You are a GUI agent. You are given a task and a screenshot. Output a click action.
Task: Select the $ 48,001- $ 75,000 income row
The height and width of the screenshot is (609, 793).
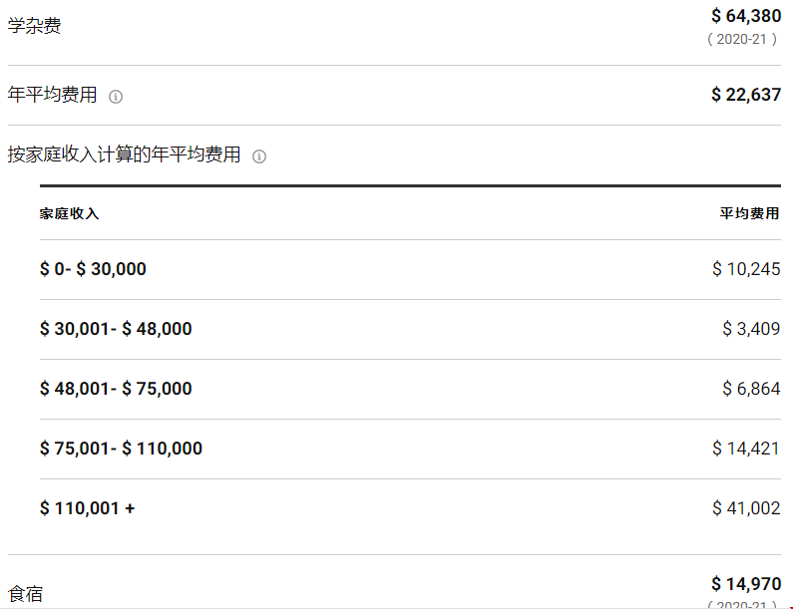coord(116,389)
